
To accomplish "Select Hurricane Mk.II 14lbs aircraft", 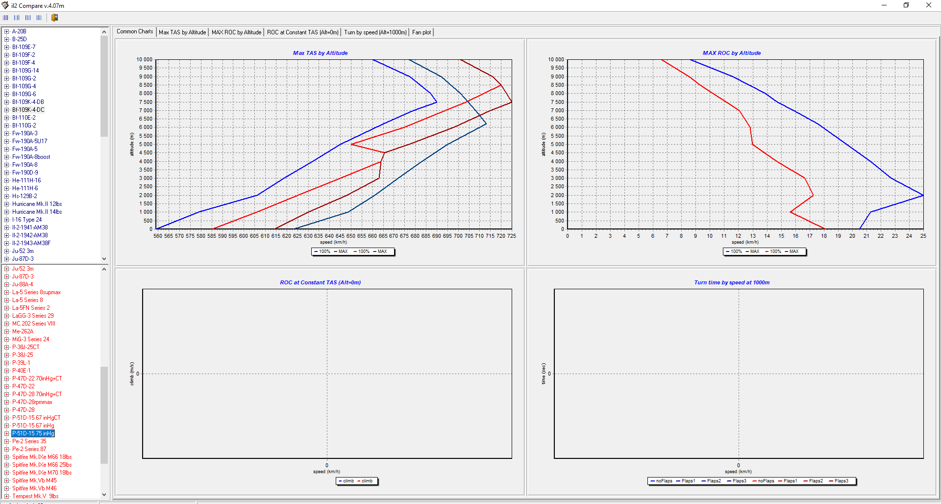I will coord(37,212).
